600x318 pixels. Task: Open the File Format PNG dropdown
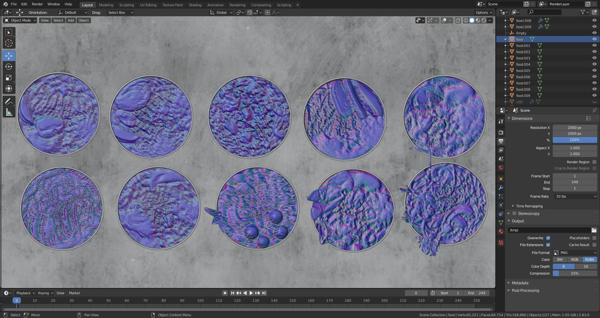point(575,253)
